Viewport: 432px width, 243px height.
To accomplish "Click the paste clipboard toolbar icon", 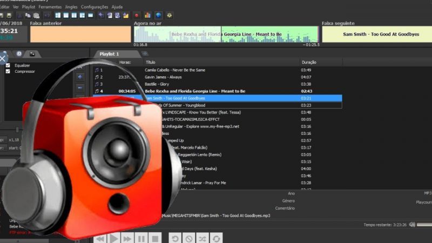I will coord(36,16).
